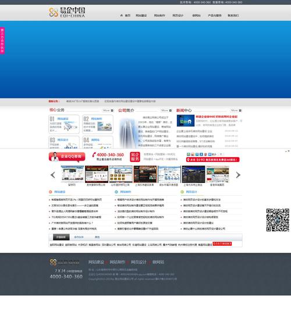Click the QR code image on right

(278, 220)
